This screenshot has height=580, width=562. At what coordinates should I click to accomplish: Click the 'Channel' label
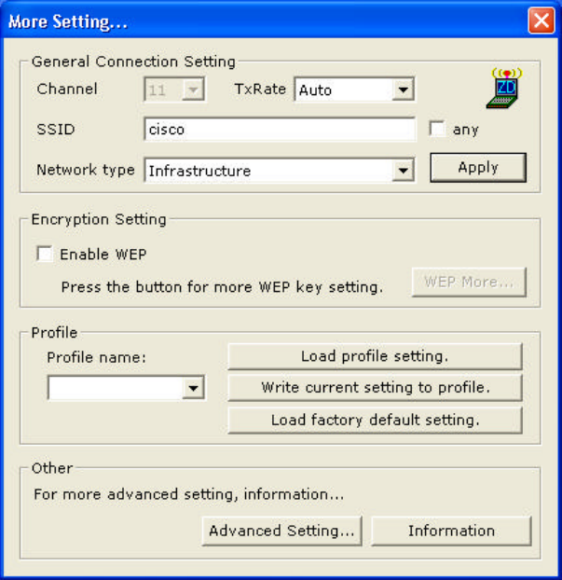click(x=67, y=89)
